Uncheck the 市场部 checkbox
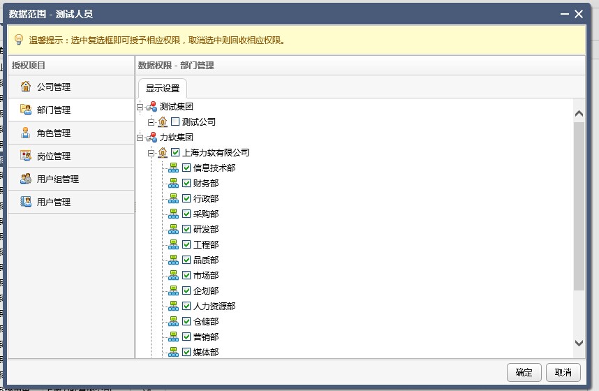Image resolution: width=599 pixels, height=391 pixels. click(x=186, y=275)
